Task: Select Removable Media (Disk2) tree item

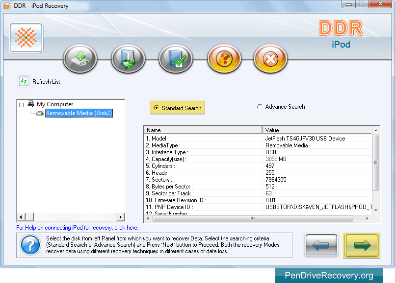Action: [79, 113]
